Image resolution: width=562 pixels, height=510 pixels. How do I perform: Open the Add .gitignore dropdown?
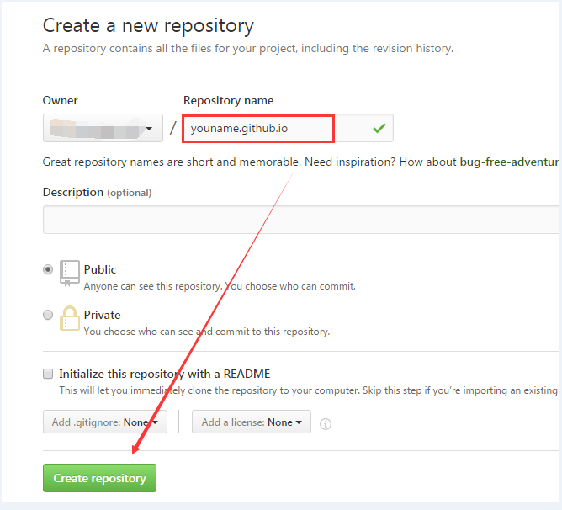point(105,422)
